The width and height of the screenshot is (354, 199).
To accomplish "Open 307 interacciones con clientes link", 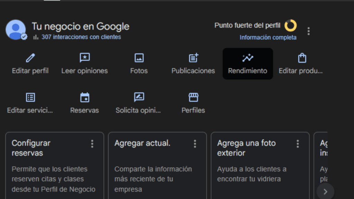I will pos(81,37).
